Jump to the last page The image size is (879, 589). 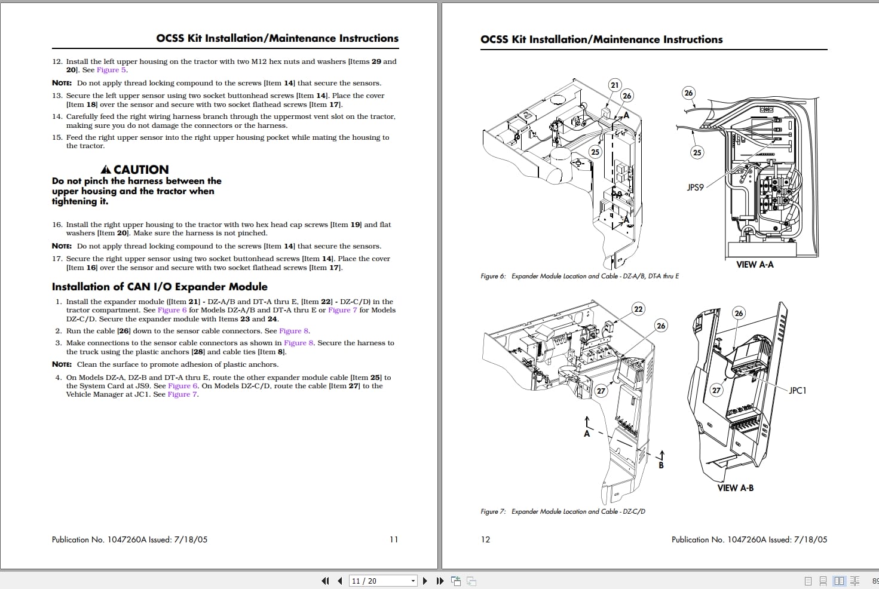coord(440,581)
